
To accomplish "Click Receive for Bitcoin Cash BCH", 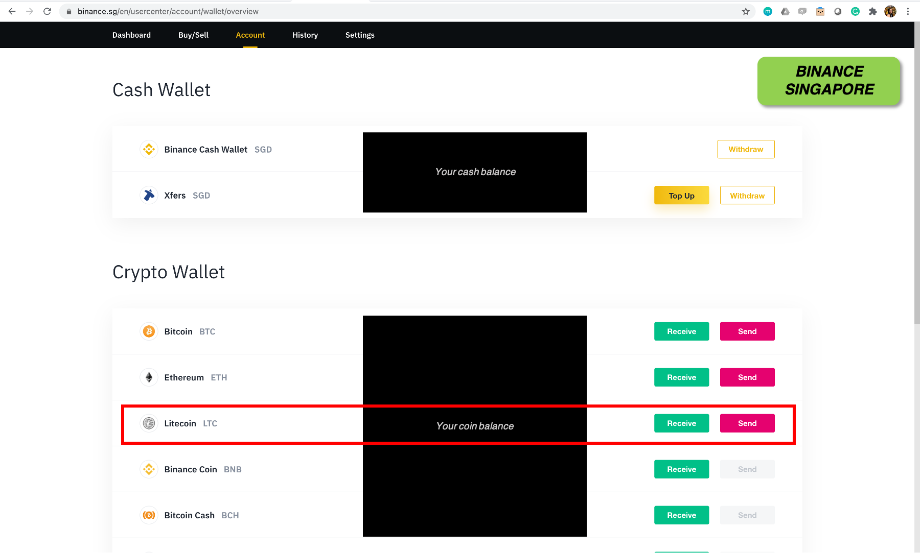I will coord(681,515).
